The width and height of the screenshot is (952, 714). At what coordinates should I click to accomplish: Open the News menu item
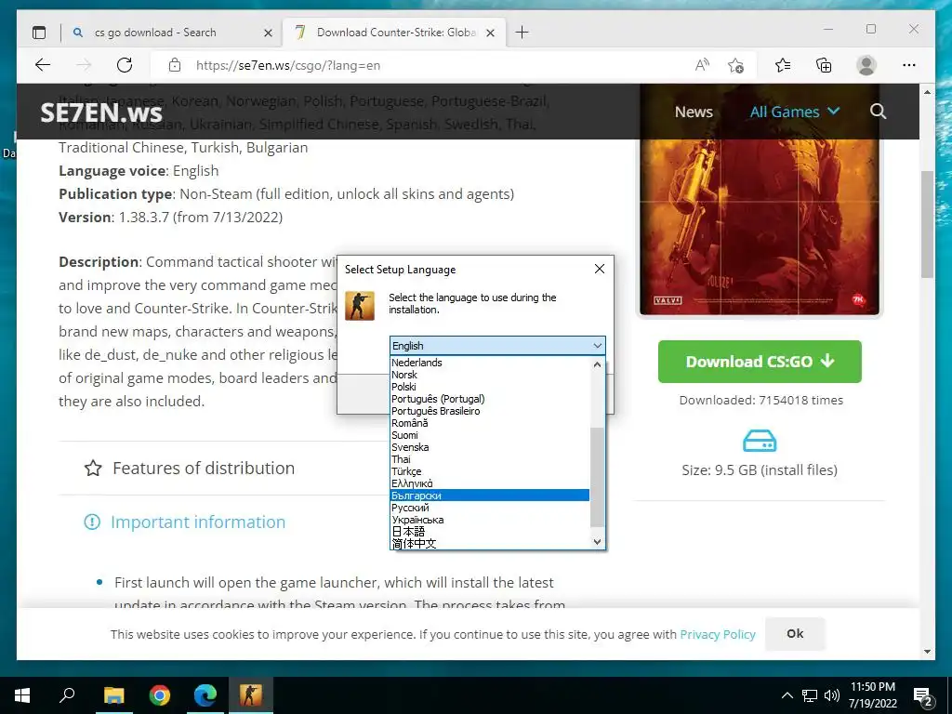(694, 112)
